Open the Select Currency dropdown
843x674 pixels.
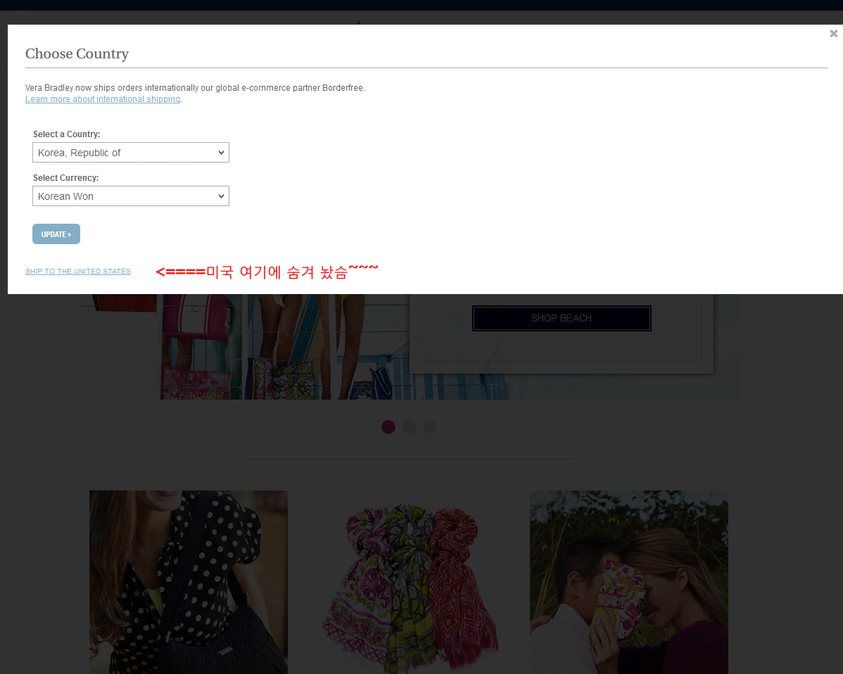coord(131,196)
